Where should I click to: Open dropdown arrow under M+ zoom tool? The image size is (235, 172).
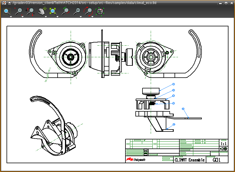tap(81, 17)
